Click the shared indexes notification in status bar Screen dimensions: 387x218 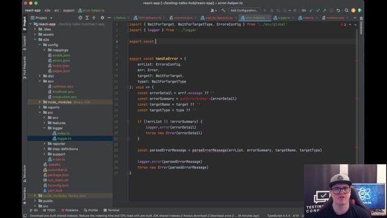[x=145, y=216]
